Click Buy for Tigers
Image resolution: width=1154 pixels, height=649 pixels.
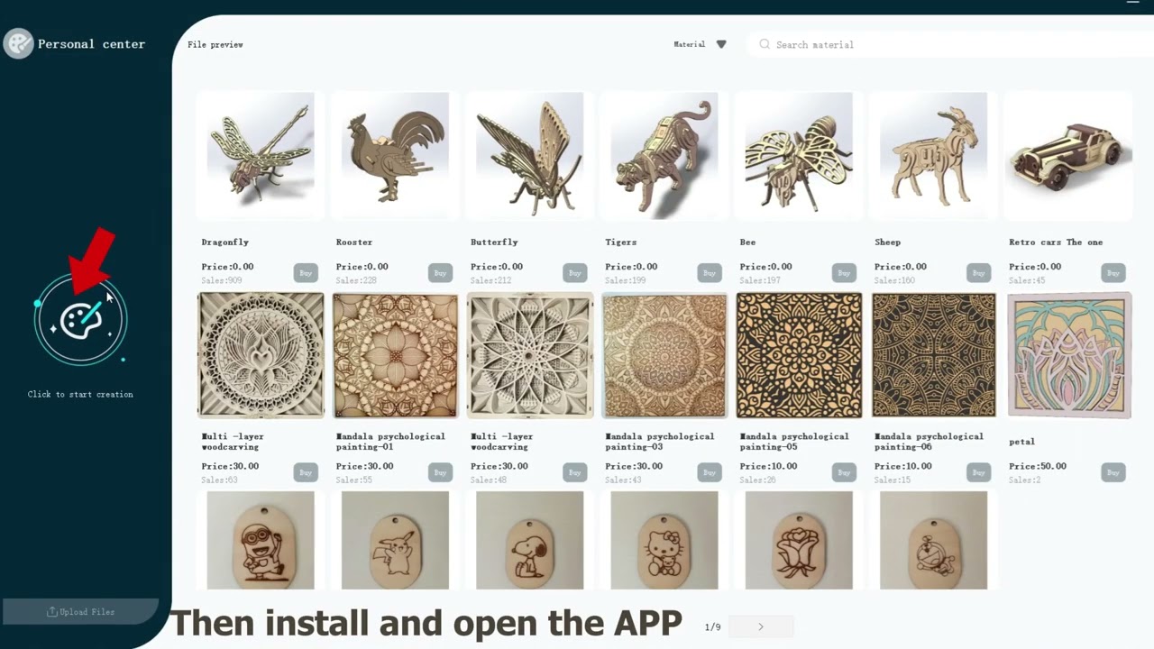click(710, 273)
